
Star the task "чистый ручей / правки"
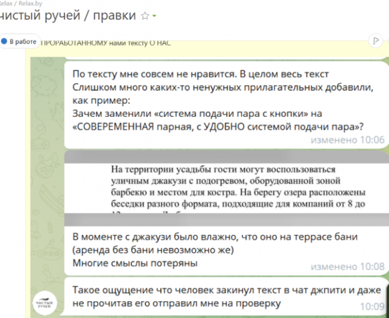[145, 16]
